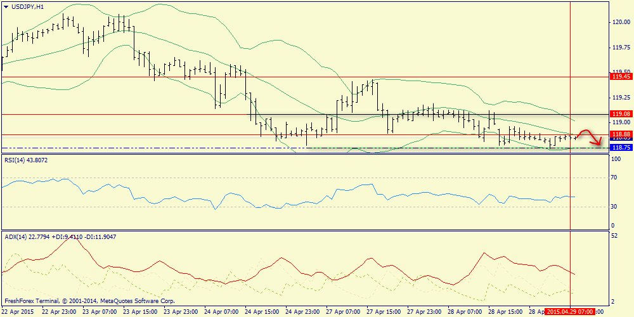The width and height of the screenshot is (634, 317).
Task: Click the RSI scale value 30
Action: 614,207
